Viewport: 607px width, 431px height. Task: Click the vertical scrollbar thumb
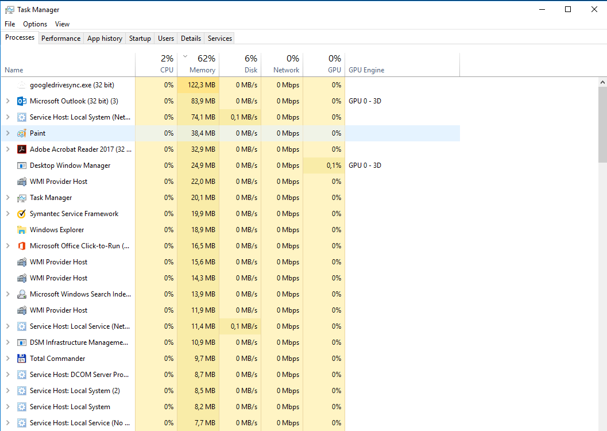coord(602,125)
